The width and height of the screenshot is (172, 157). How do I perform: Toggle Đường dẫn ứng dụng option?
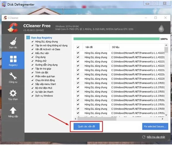click(x=32, y=65)
